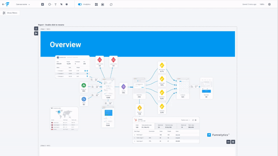Click the present arrow icon beside slide
278x156 pixels.
pos(36,34)
